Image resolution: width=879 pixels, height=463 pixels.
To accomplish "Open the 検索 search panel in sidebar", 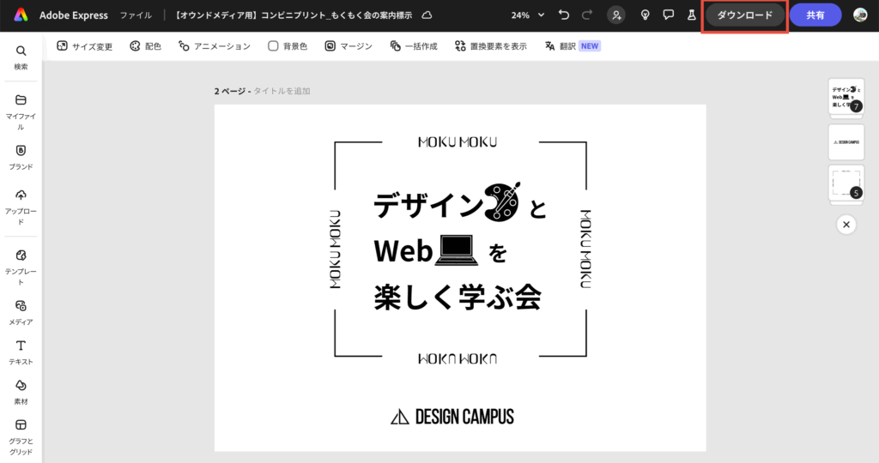I will point(21,57).
